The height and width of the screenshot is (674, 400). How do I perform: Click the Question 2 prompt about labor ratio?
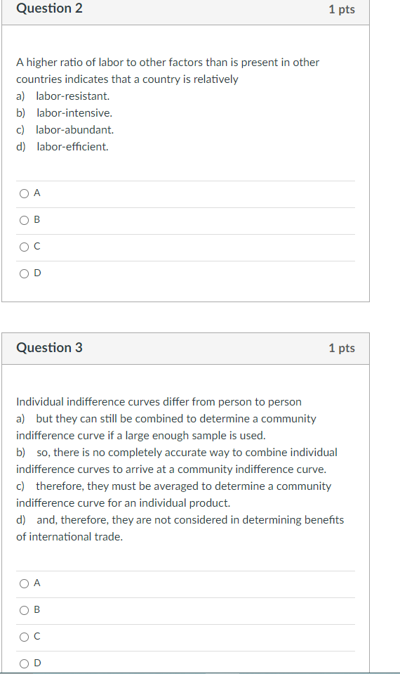coord(168,71)
